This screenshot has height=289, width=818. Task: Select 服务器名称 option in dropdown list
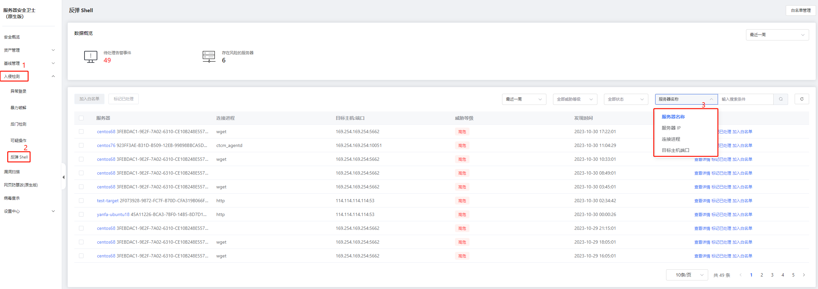(673, 117)
